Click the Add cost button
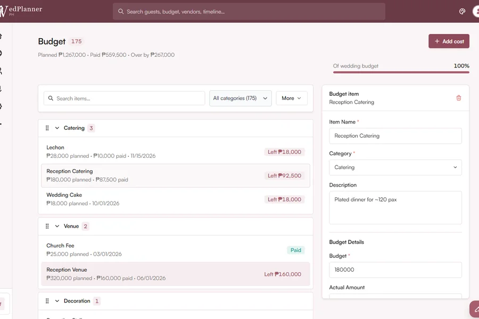This screenshot has height=319, width=479. (449, 41)
